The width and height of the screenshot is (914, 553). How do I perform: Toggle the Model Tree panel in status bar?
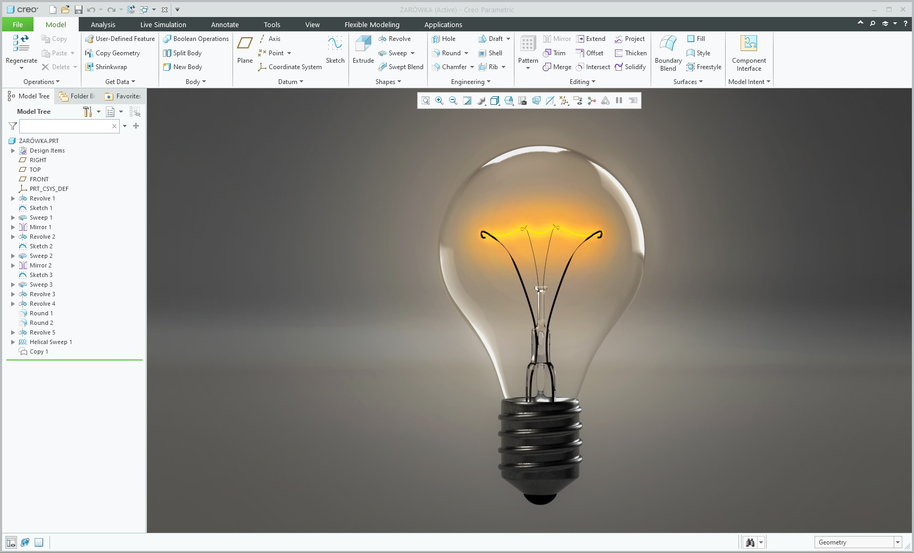(11, 542)
